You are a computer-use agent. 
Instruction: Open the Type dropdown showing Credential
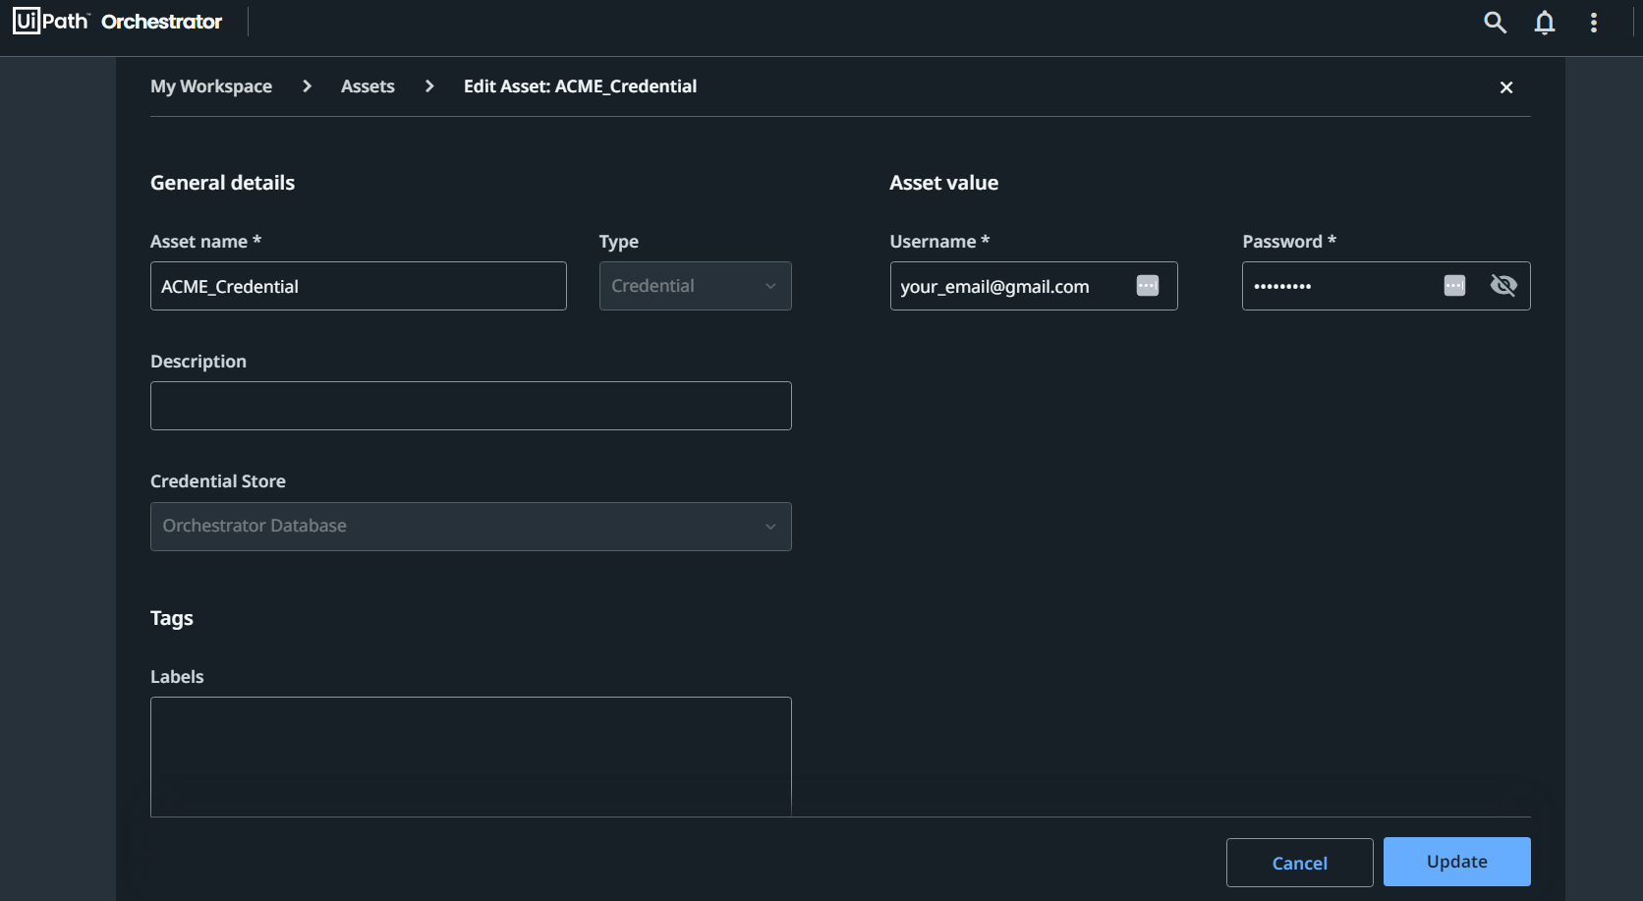695,286
